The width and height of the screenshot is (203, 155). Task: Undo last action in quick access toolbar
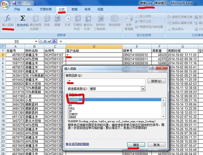[x=19, y=3]
